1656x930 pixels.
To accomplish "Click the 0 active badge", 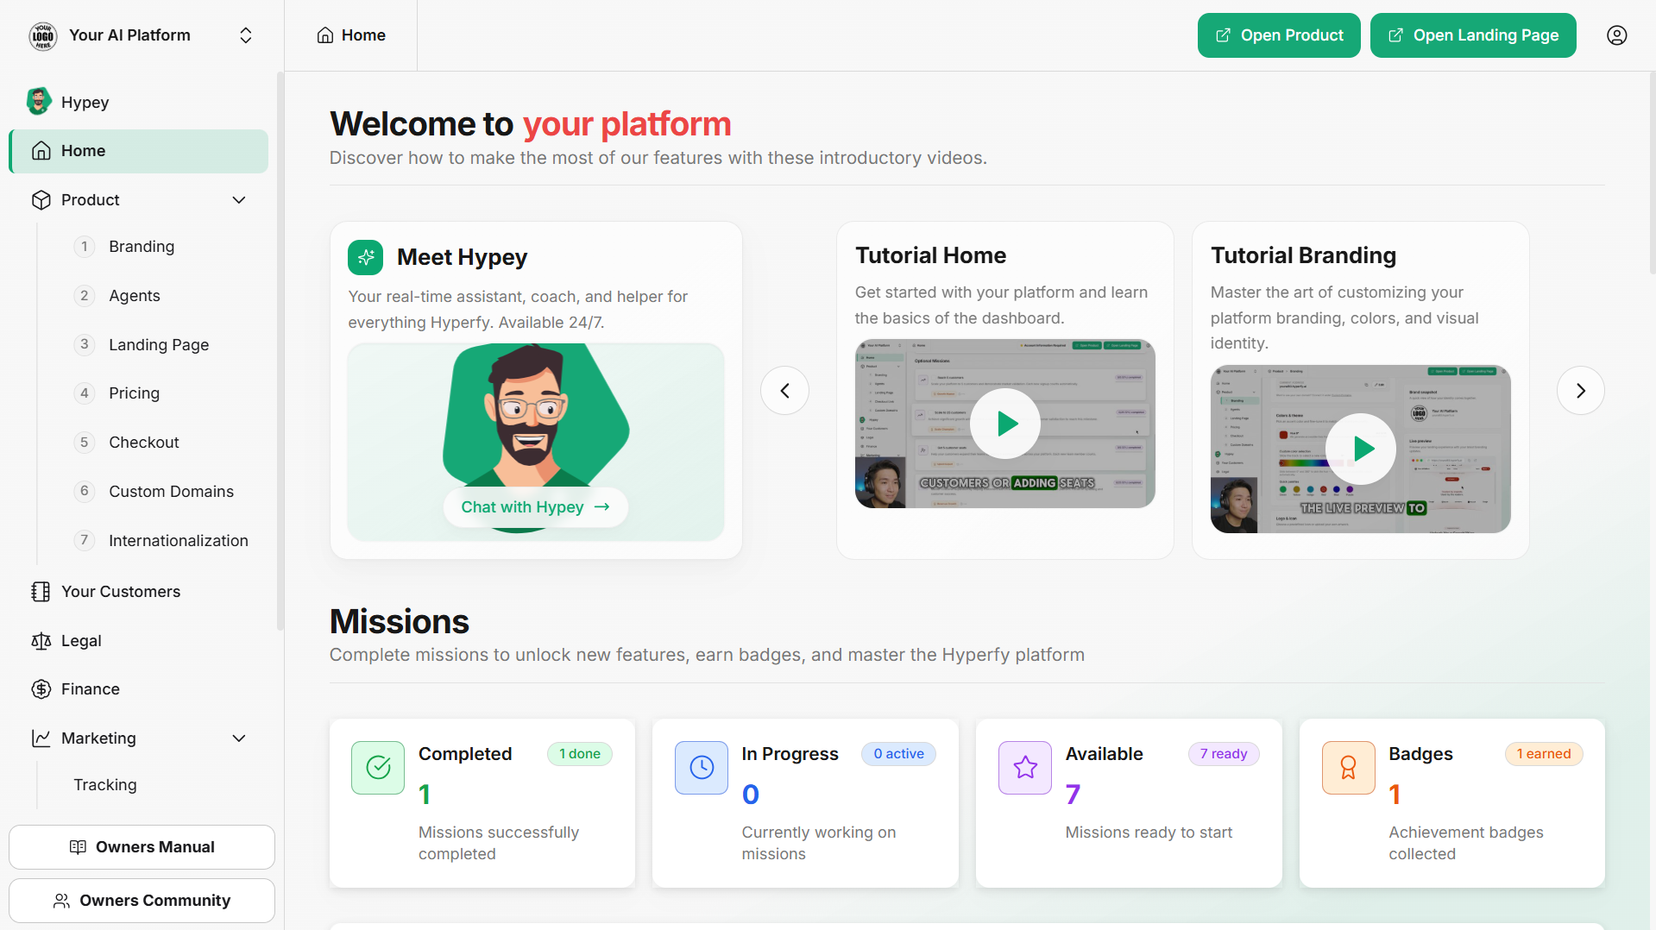I will click(x=898, y=754).
